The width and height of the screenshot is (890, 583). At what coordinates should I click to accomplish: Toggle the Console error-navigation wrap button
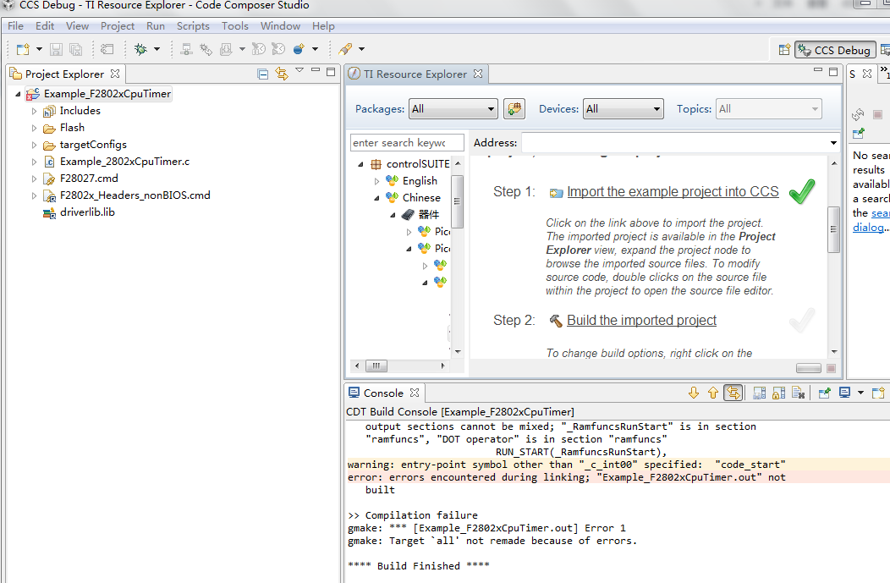pos(733,393)
